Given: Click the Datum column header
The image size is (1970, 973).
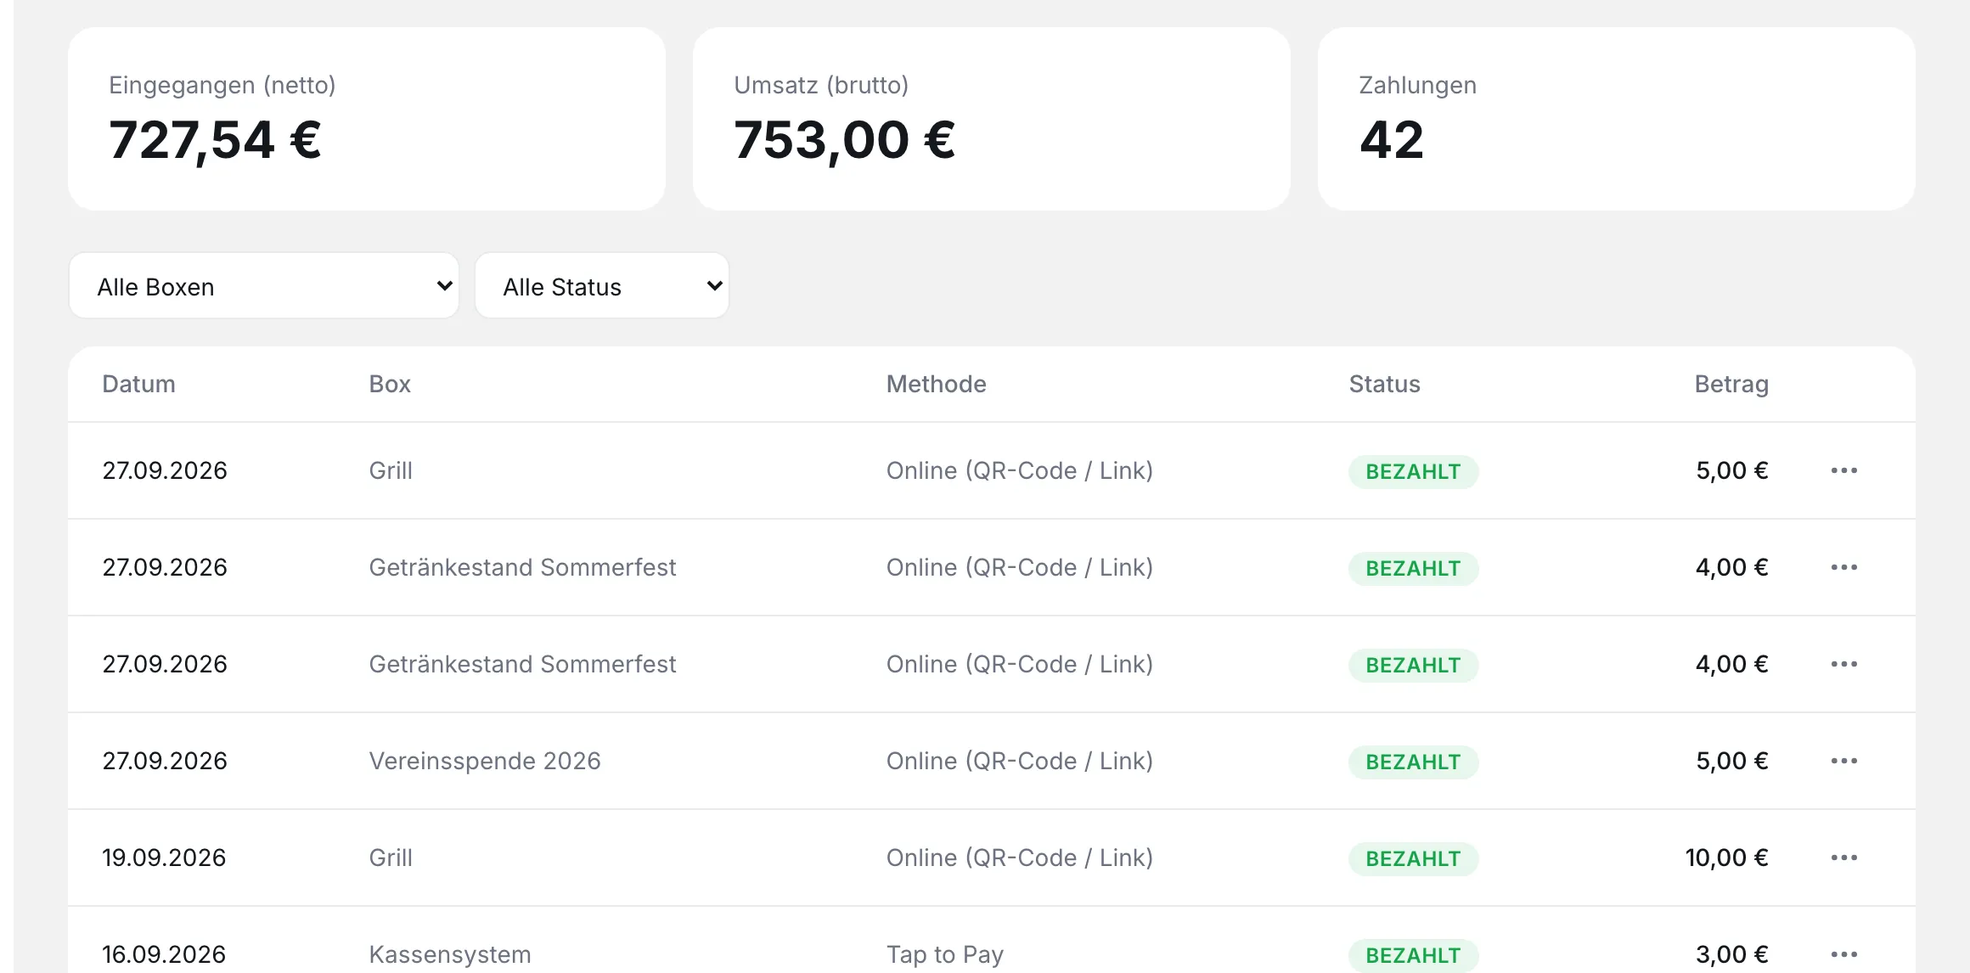Looking at the screenshot, I should pos(138,384).
